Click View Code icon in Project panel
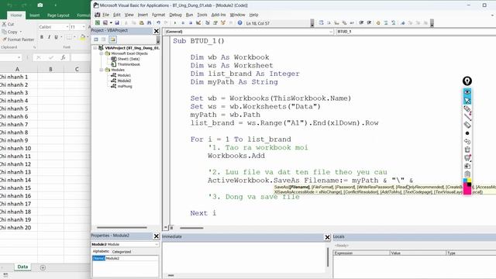This screenshot has height=279, width=496. pyautogui.click(x=96, y=40)
